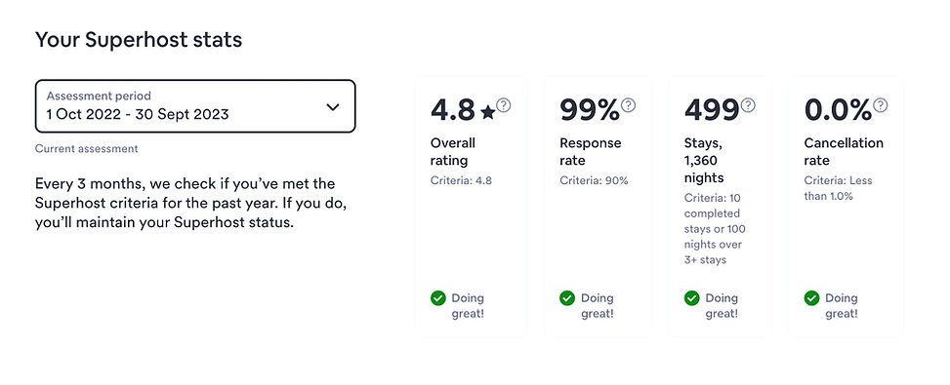Click the Your Superhost stats heading
The image size is (950, 385).
(x=139, y=40)
